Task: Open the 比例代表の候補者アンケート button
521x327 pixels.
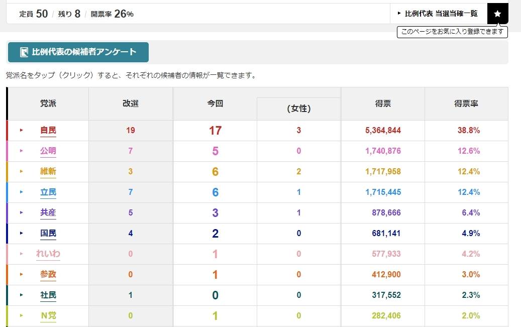Action: point(78,52)
